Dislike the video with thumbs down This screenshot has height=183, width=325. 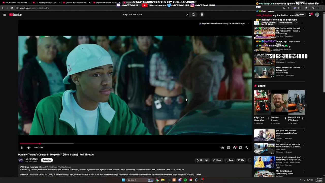point(207,160)
